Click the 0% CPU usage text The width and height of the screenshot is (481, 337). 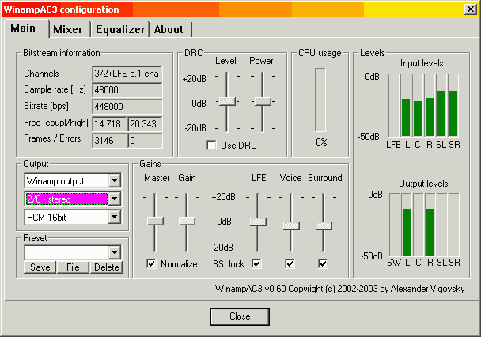pyautogui.click(x=321, y=142)
